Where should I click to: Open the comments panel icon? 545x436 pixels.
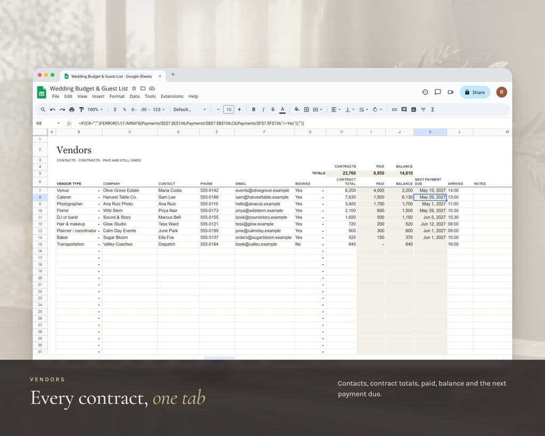tap(437, 92)
